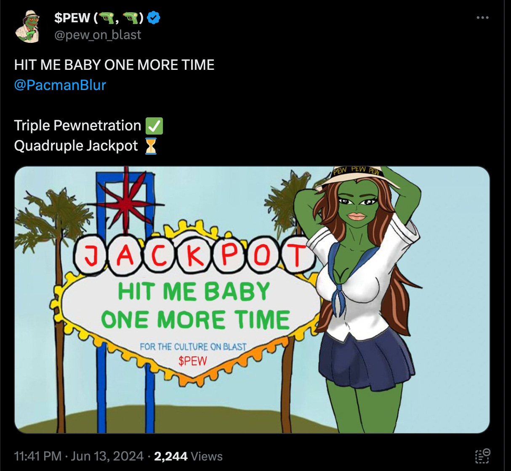Viewport: 511px width, 471px height.
Task: Click the hourglass emoji after Quadruple Jackpot
Action: (151, 146)
